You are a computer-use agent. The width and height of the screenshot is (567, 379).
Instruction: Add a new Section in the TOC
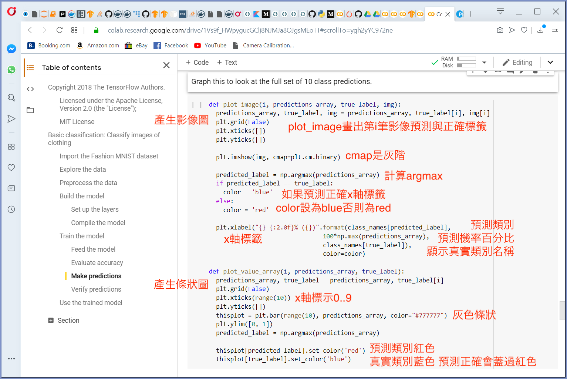point(64,321)
